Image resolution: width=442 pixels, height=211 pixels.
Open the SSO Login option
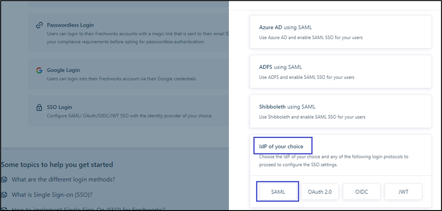(60, 108)
